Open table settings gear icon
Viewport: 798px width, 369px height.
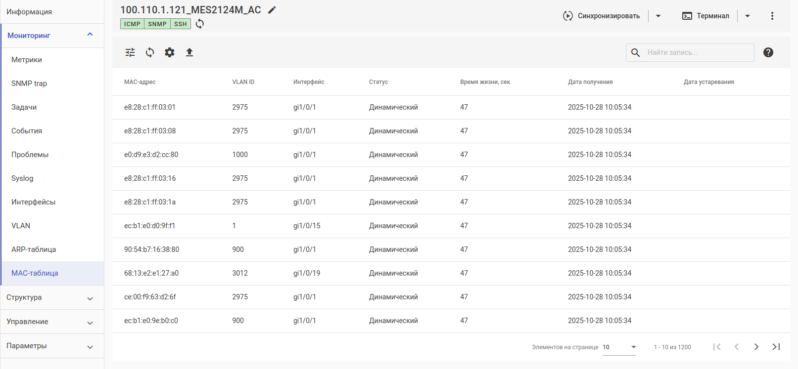[x=170, y=52]
